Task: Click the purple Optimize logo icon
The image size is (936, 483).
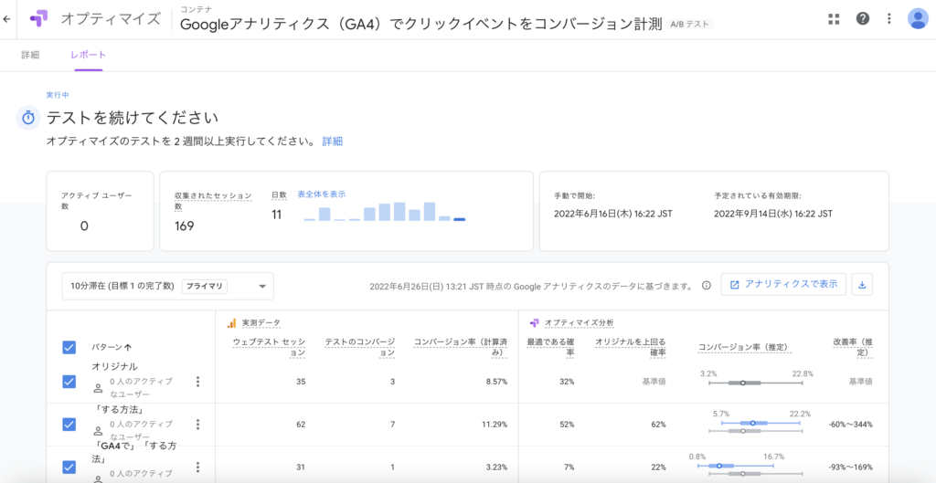Action: (39, 19)
